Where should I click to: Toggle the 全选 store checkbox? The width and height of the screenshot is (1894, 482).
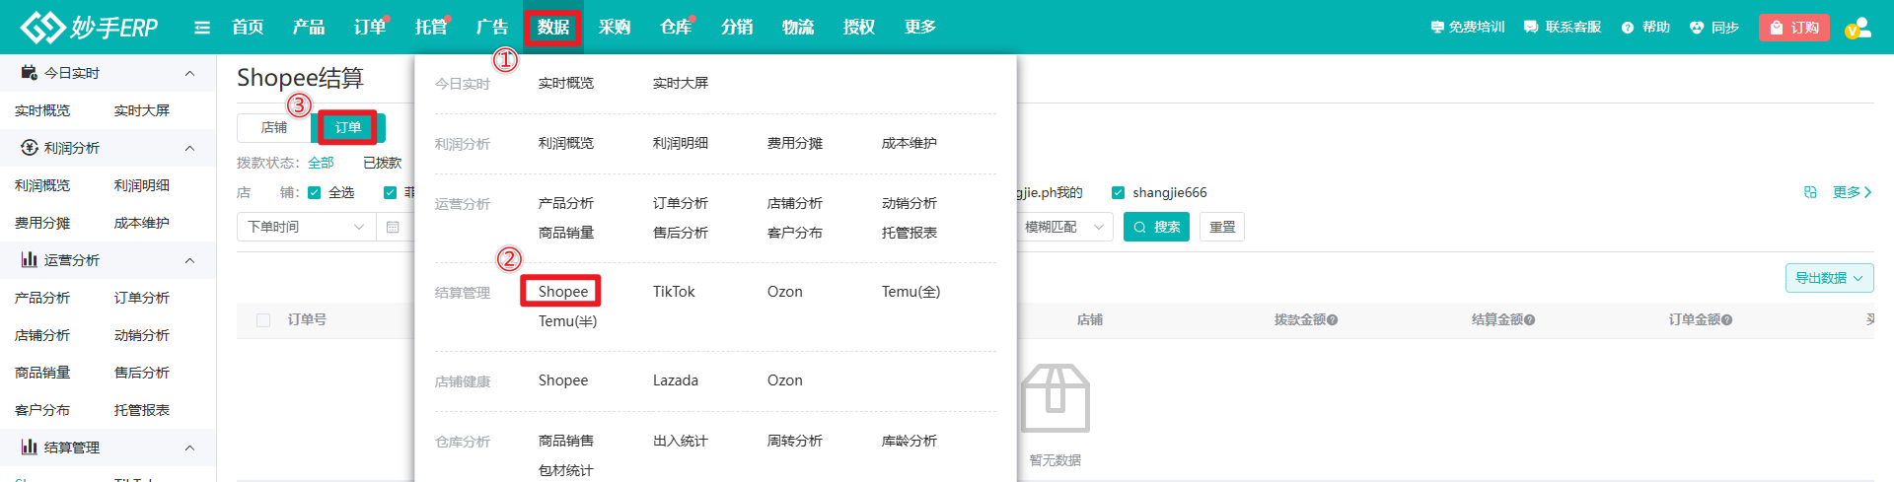pos(315,193)
